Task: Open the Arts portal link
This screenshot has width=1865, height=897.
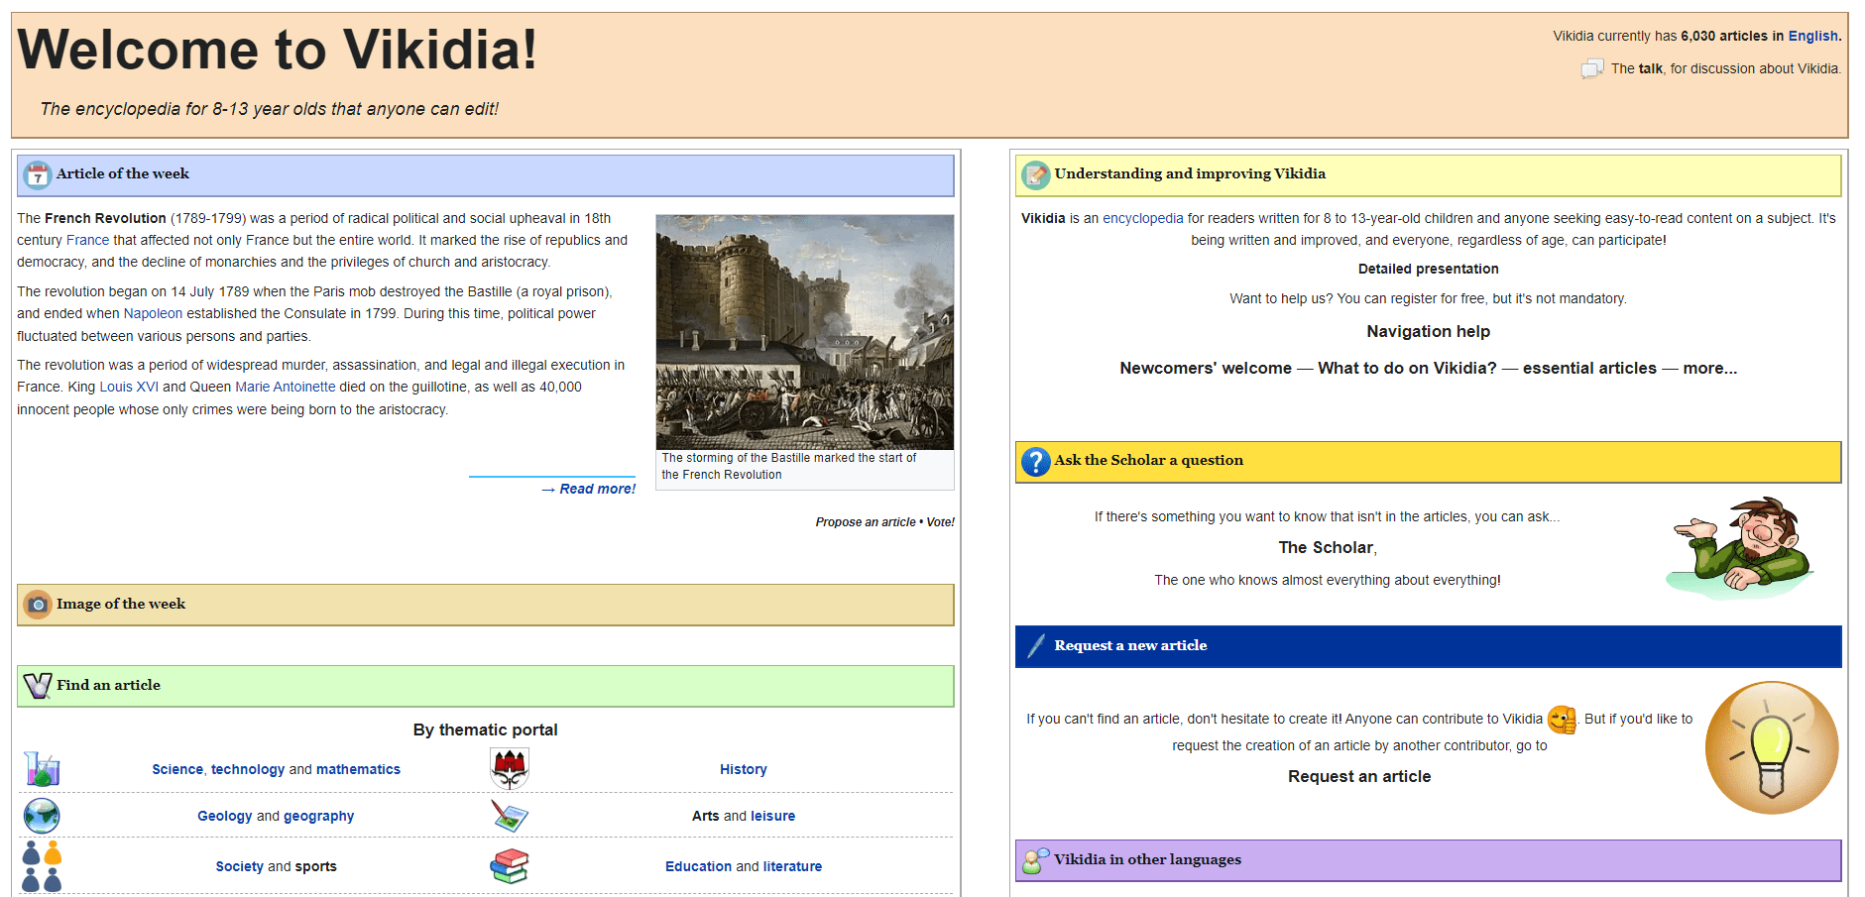Action: click(x=706, y=816)
